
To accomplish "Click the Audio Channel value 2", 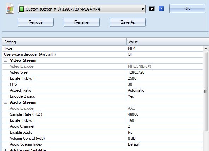I will (x=129, y=126).
